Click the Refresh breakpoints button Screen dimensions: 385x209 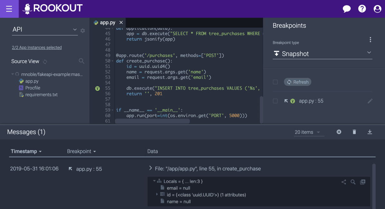[x=298, y=82]
